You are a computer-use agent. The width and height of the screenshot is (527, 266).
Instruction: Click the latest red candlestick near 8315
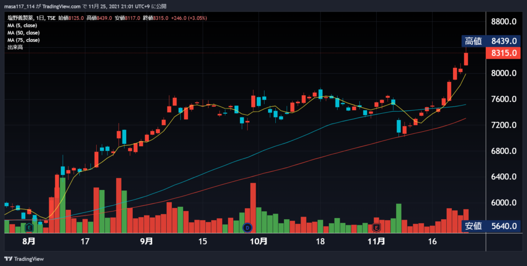(466, 59)
